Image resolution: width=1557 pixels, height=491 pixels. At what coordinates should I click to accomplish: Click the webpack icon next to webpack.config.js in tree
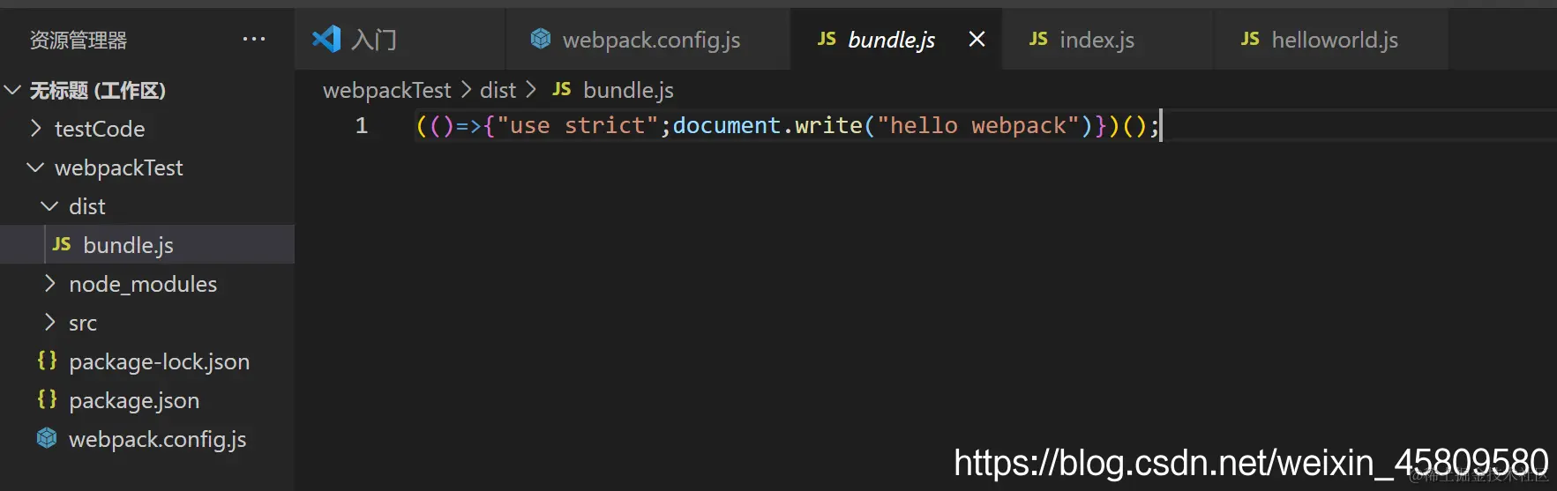click(47, 438)
